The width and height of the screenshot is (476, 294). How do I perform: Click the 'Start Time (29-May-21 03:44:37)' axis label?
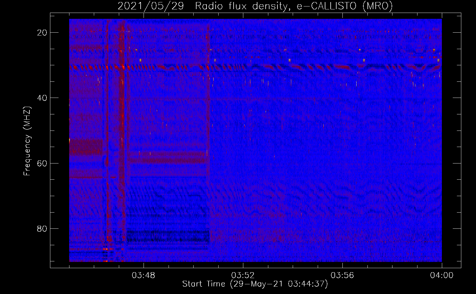[x=255, y=284]
